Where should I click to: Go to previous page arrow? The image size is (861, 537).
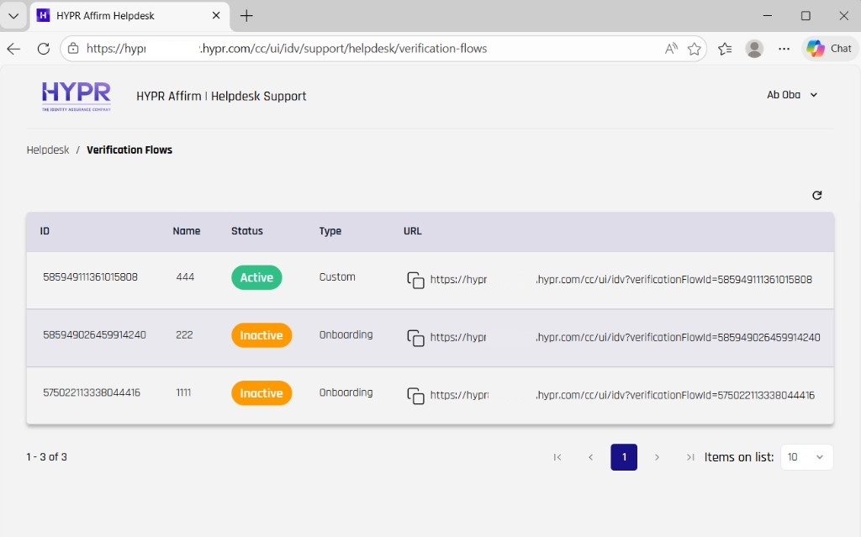pyautogui.click(x=590, y=457)
